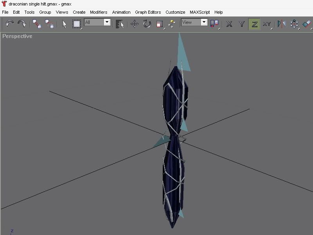Pick the Rectangular Selection Region tool
313x235 pixels.
point(77,24)
